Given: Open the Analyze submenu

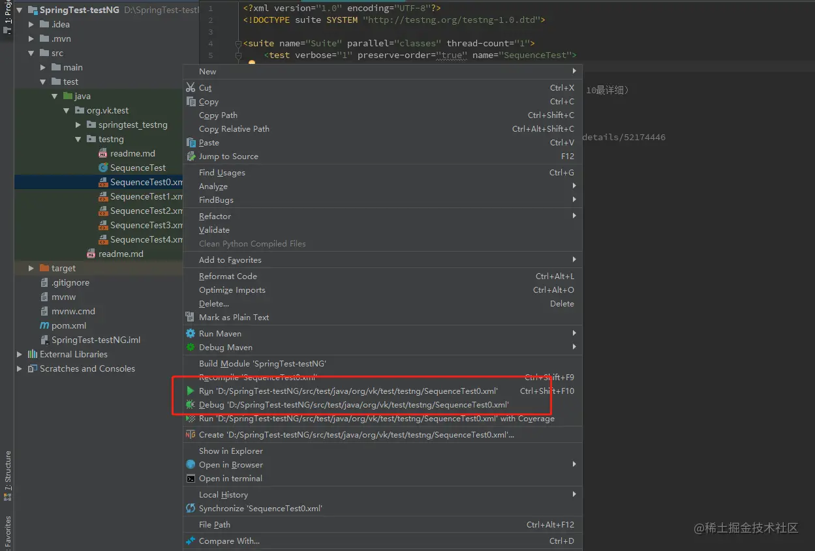Looking at the screenshot, I should 382,186.
